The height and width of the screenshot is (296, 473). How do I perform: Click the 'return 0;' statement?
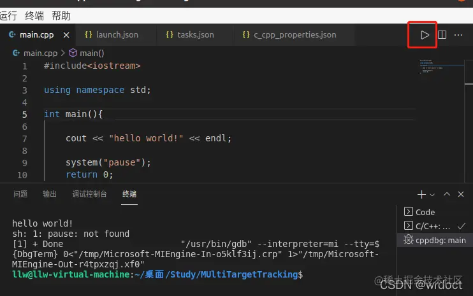point(90,174)
